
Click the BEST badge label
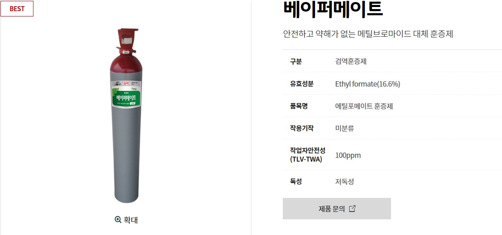coord(17,9)
